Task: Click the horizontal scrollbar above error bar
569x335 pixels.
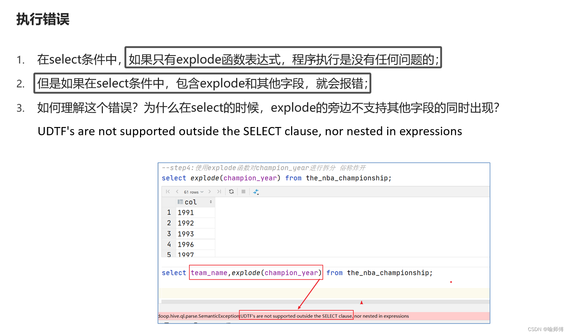Action: pos(325,302)
